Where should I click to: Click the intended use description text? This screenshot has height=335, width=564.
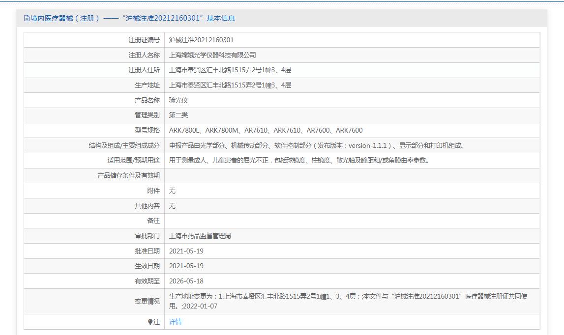coord(299,160)
